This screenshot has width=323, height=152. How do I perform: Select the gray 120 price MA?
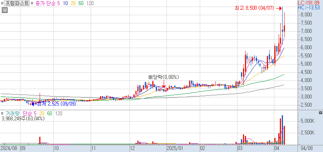pos(90,3)
